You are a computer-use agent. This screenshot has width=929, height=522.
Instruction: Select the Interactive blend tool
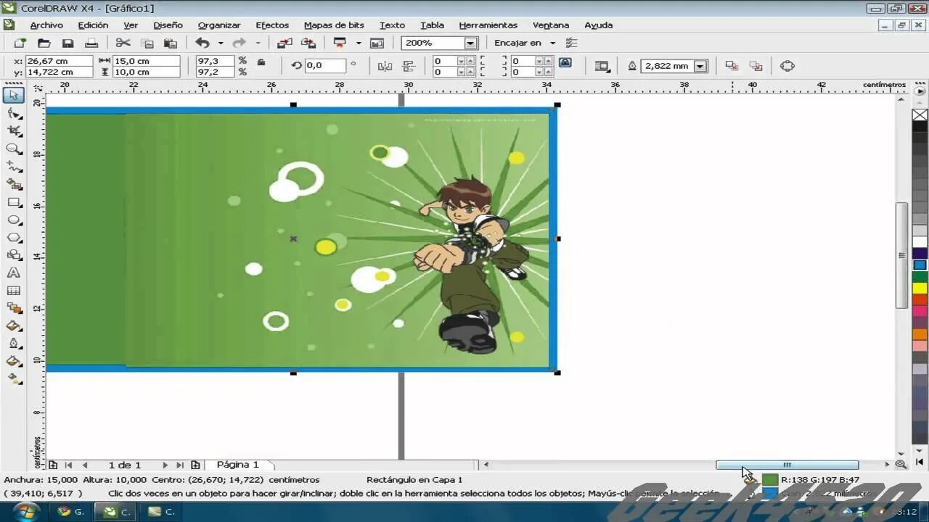(14, 308)
